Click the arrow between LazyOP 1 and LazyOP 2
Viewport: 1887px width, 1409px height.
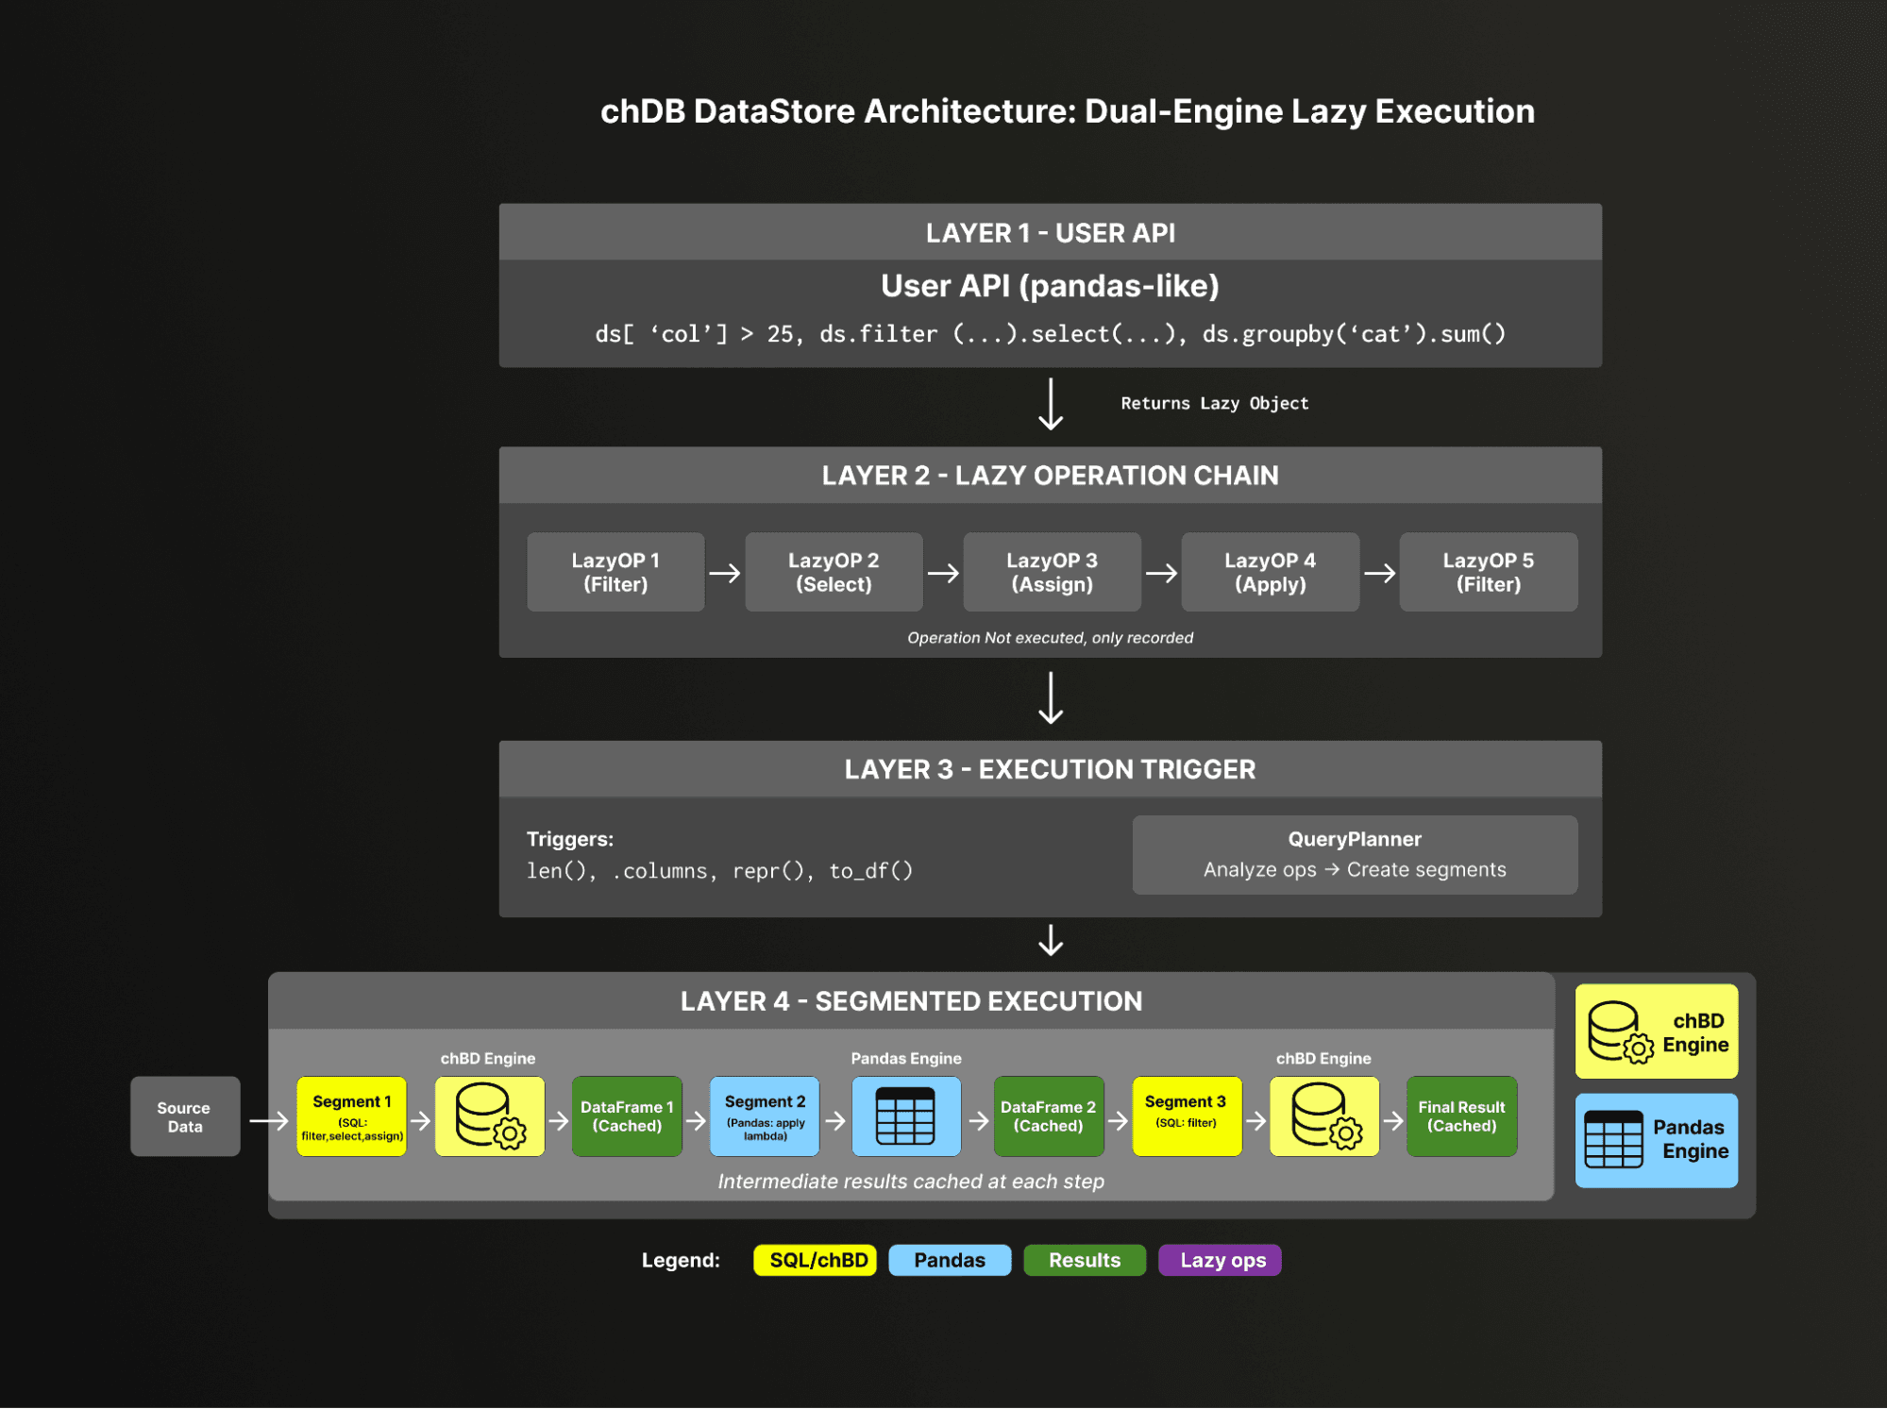[x=724, y=573]
